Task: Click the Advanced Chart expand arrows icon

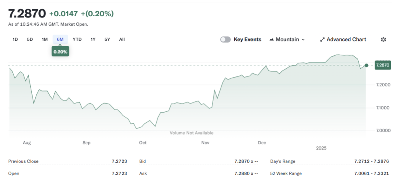Action: point(322,40)
